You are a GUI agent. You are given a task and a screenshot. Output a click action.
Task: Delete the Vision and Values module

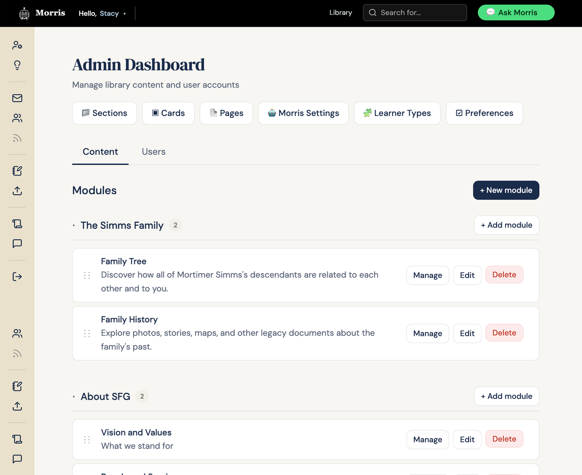[x=504, y=439]
